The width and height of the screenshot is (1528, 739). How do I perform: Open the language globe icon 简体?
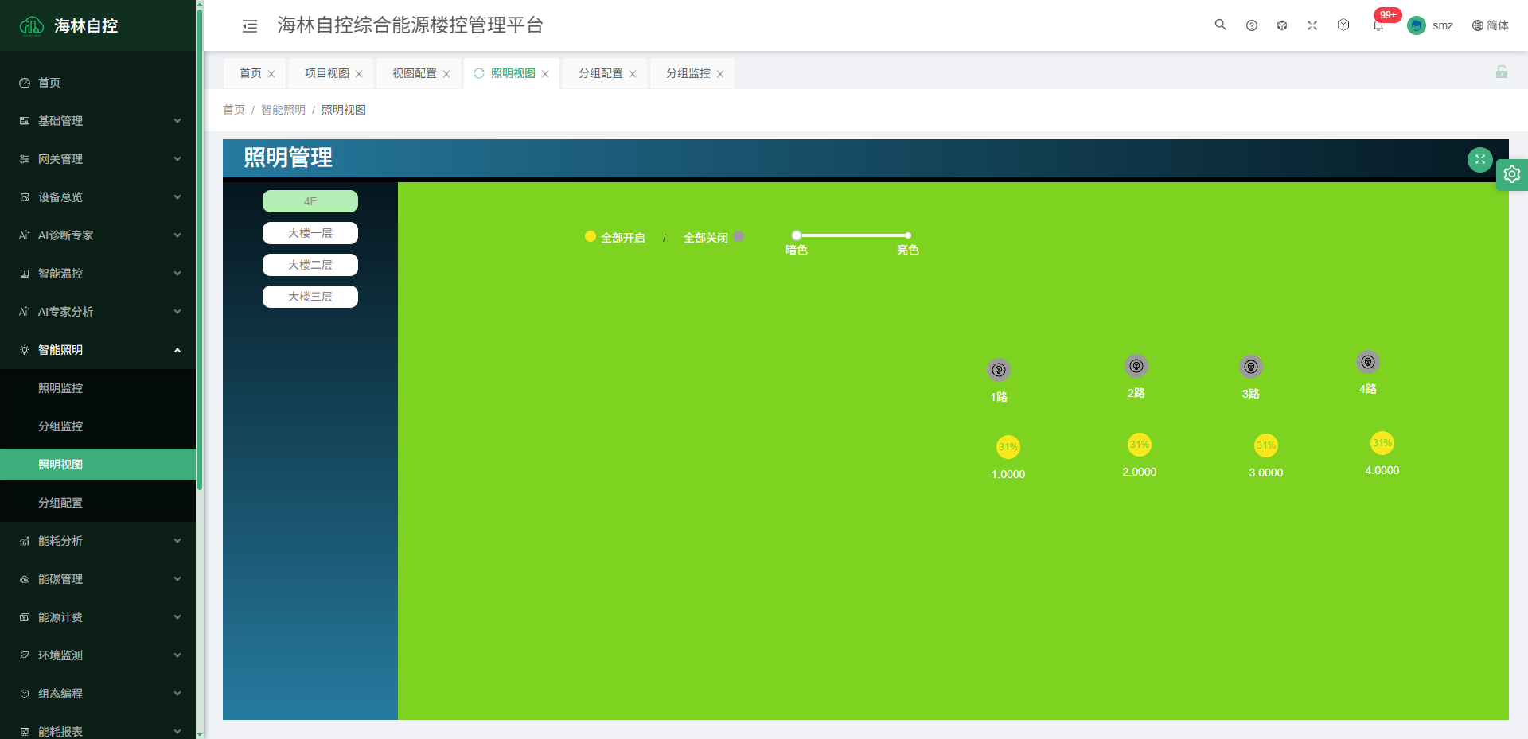1490,25
